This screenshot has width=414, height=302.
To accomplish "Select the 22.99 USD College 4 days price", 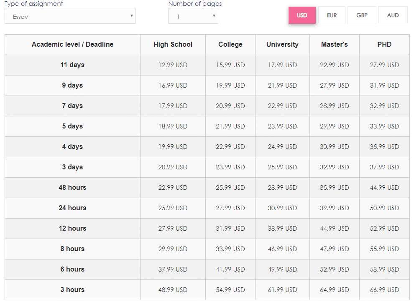I will point(230,147).
